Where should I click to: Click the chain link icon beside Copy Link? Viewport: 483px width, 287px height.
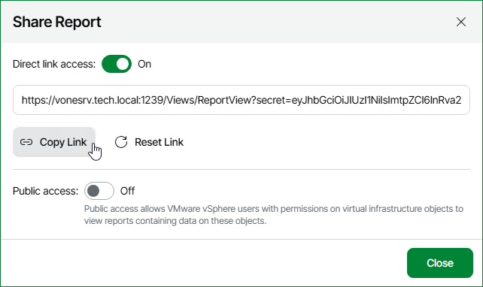[x=26, y=142]
